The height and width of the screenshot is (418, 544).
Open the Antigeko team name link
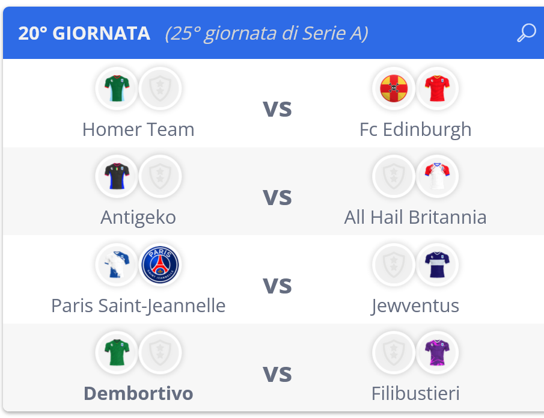pos(138,218)
